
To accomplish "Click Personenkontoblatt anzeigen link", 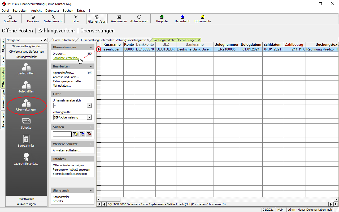I will pos(71,169).
